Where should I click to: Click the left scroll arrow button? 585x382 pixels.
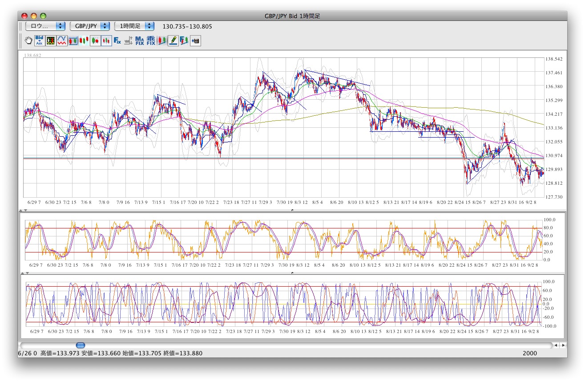(556, 345)
